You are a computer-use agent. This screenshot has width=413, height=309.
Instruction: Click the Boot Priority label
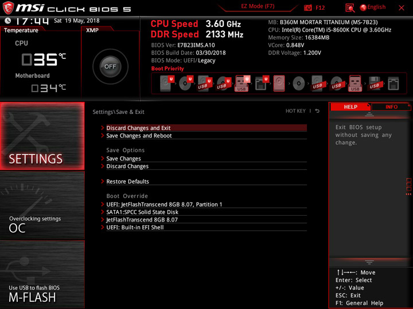pos(167,69)
